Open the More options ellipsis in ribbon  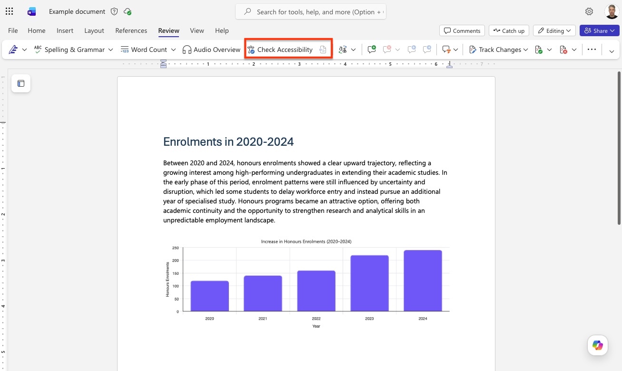pyautogui.click(x=592, y=50)
